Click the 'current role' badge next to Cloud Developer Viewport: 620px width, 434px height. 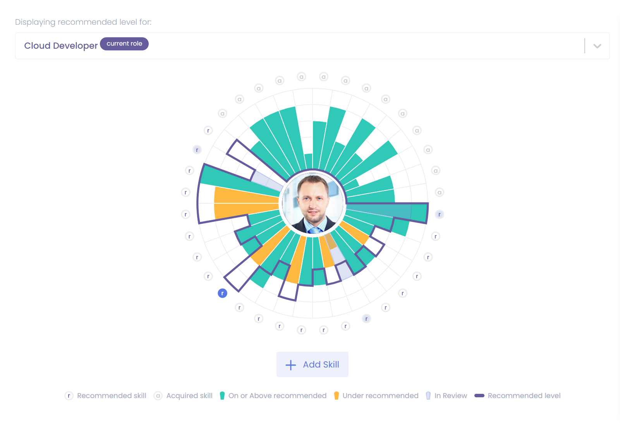point(124,44)
